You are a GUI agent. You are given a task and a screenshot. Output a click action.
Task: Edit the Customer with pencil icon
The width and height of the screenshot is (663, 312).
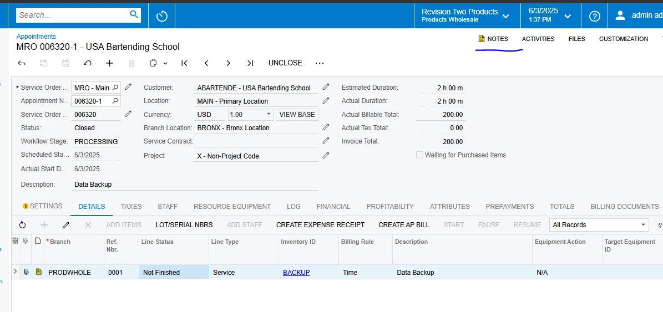tap(326, 87)
